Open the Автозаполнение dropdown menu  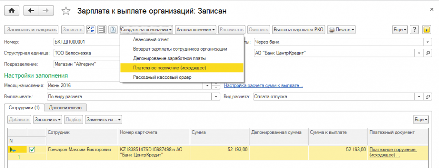[195, 30]
